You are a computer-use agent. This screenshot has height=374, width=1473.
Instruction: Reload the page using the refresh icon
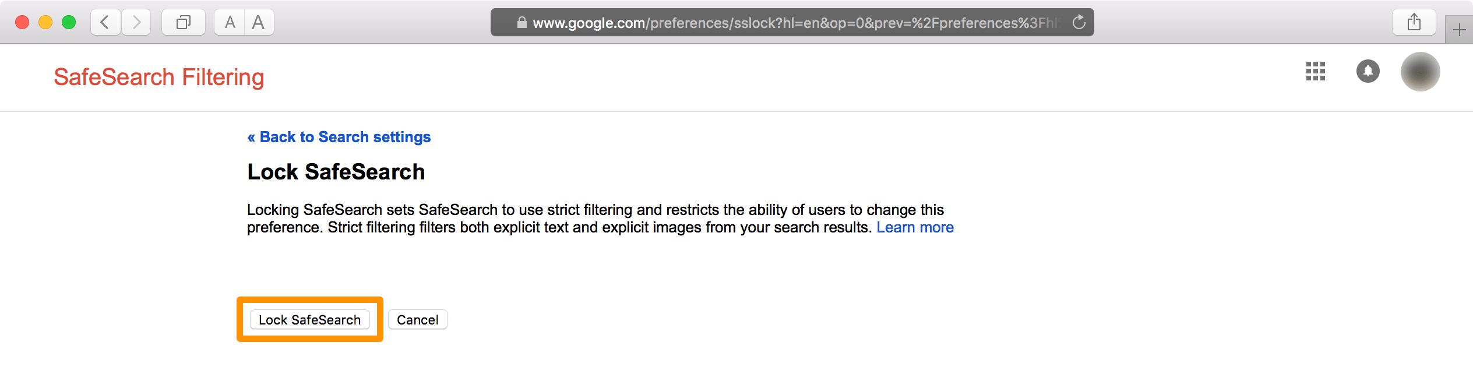1079,22
